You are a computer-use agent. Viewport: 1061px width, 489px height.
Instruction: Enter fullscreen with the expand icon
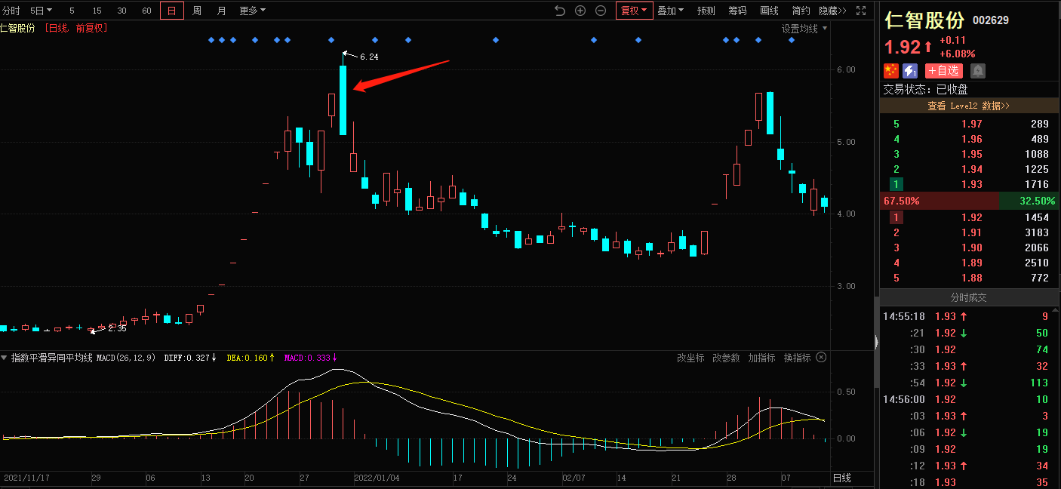click(x=861, y=11)
